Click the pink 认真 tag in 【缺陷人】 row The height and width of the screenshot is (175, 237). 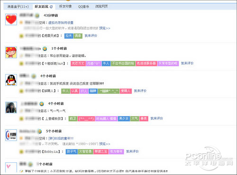click(x=75, y=91)
